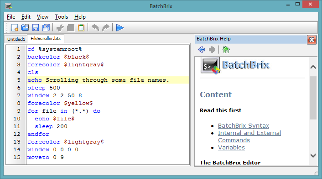Image resolution: width=322 pixels, height=179 pixels.
Task: Open the View menu
Action: pos(42,17)
